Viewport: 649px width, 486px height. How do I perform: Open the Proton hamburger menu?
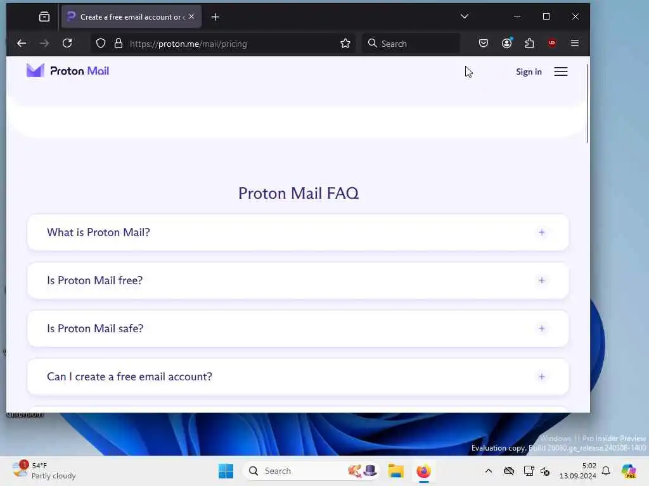pos(561,72)
